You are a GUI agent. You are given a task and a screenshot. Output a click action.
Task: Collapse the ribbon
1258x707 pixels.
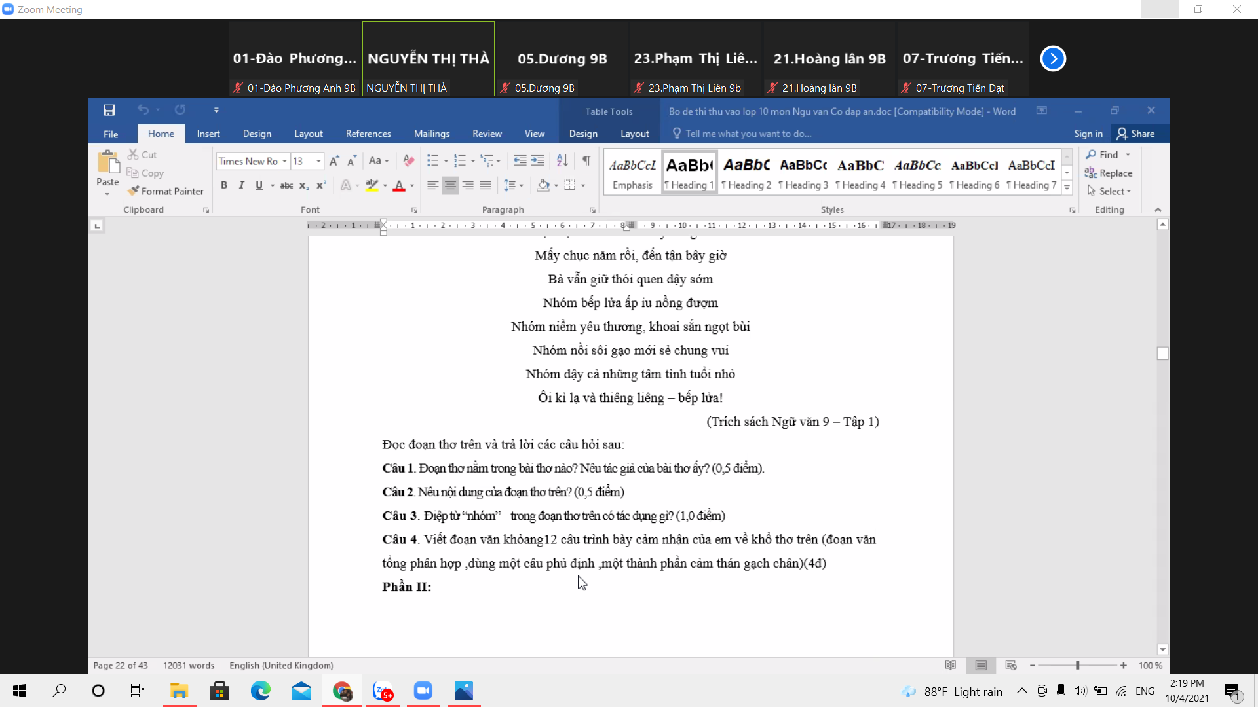pyautogui.click(x=1158, y=209)
